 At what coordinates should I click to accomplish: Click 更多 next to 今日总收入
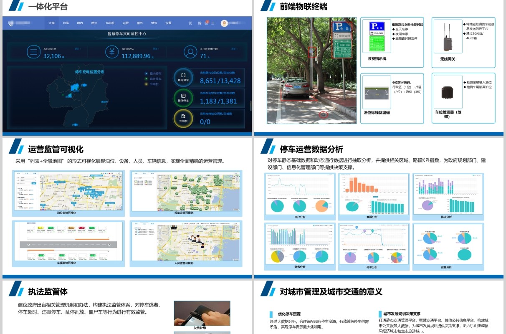pyautogui.click(x=156, y=49)
